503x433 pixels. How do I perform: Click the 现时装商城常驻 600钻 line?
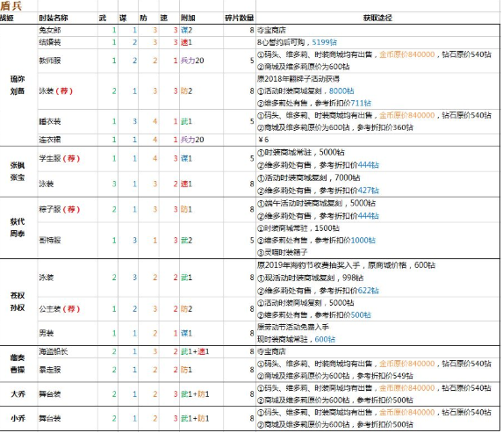point(296,339)
